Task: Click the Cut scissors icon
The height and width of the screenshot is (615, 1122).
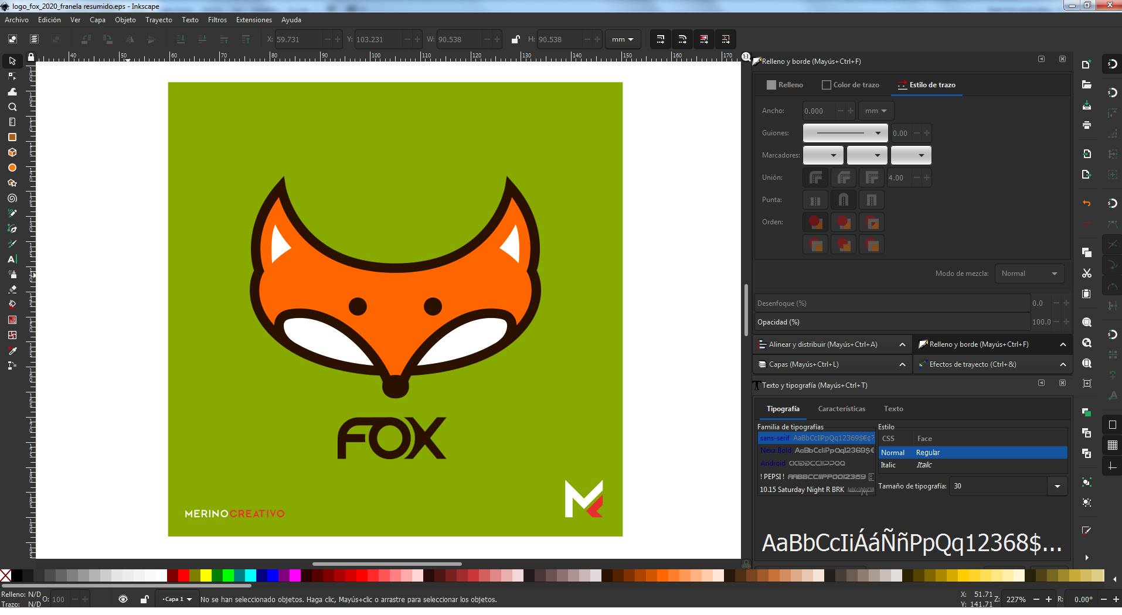Action: pos(1087,273)
